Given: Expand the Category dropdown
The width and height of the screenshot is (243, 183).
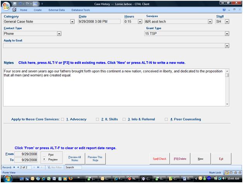Looking at the screenshot, I should (72, 22).
